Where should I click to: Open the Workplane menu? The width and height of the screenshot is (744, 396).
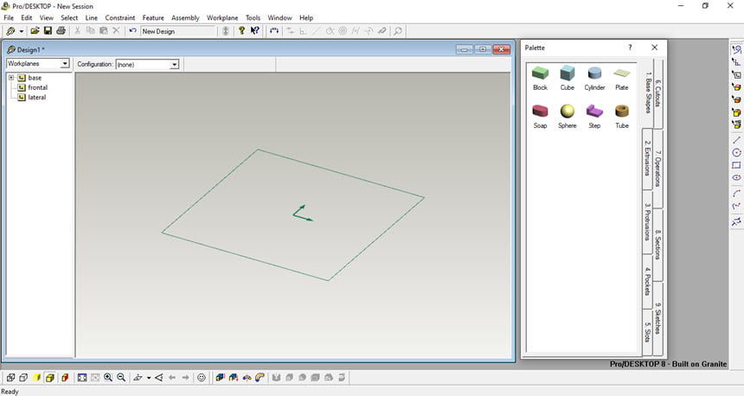[x=222, y=17]
